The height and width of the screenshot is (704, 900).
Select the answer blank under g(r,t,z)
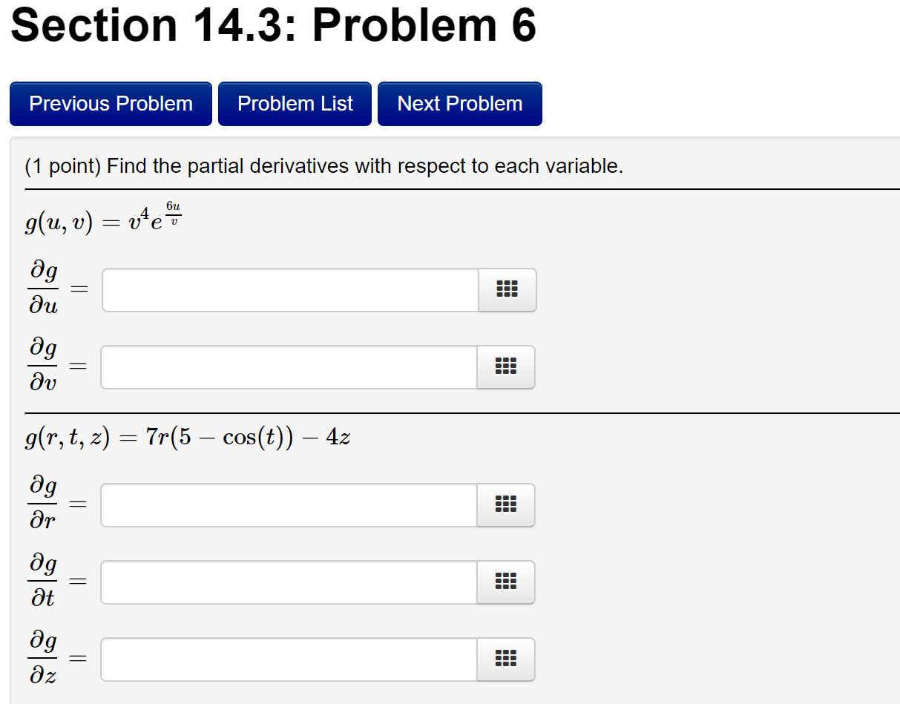tap(289, 505)
